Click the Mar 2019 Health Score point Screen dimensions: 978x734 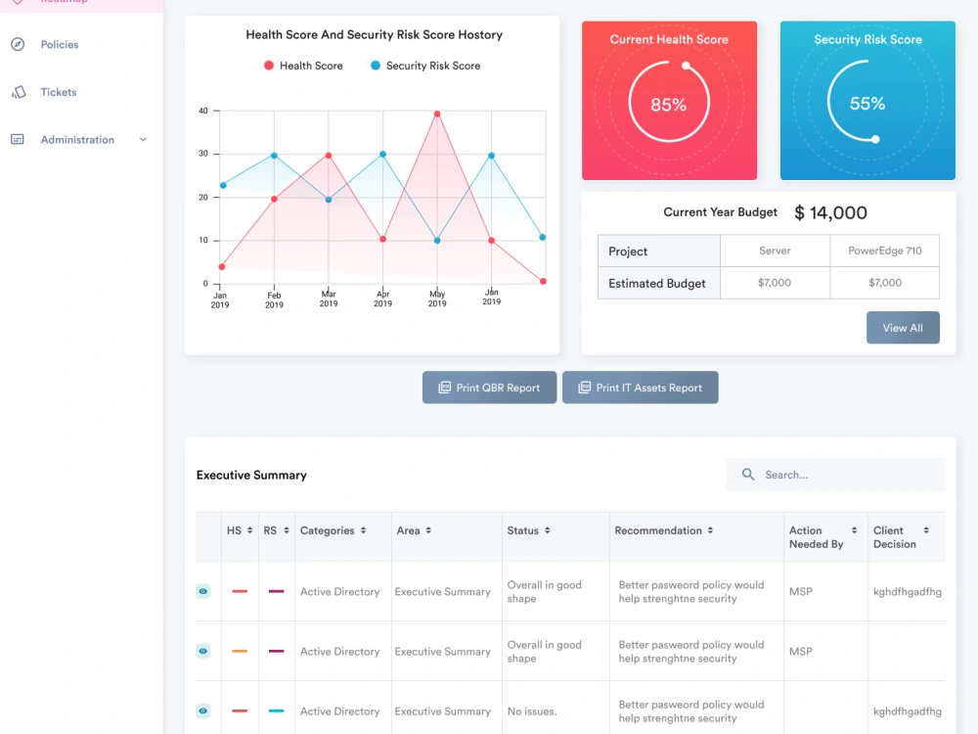[329, 156]
